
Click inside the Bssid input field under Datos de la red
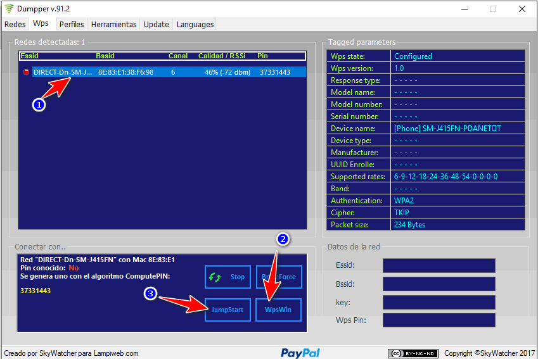tap(439, 284)
